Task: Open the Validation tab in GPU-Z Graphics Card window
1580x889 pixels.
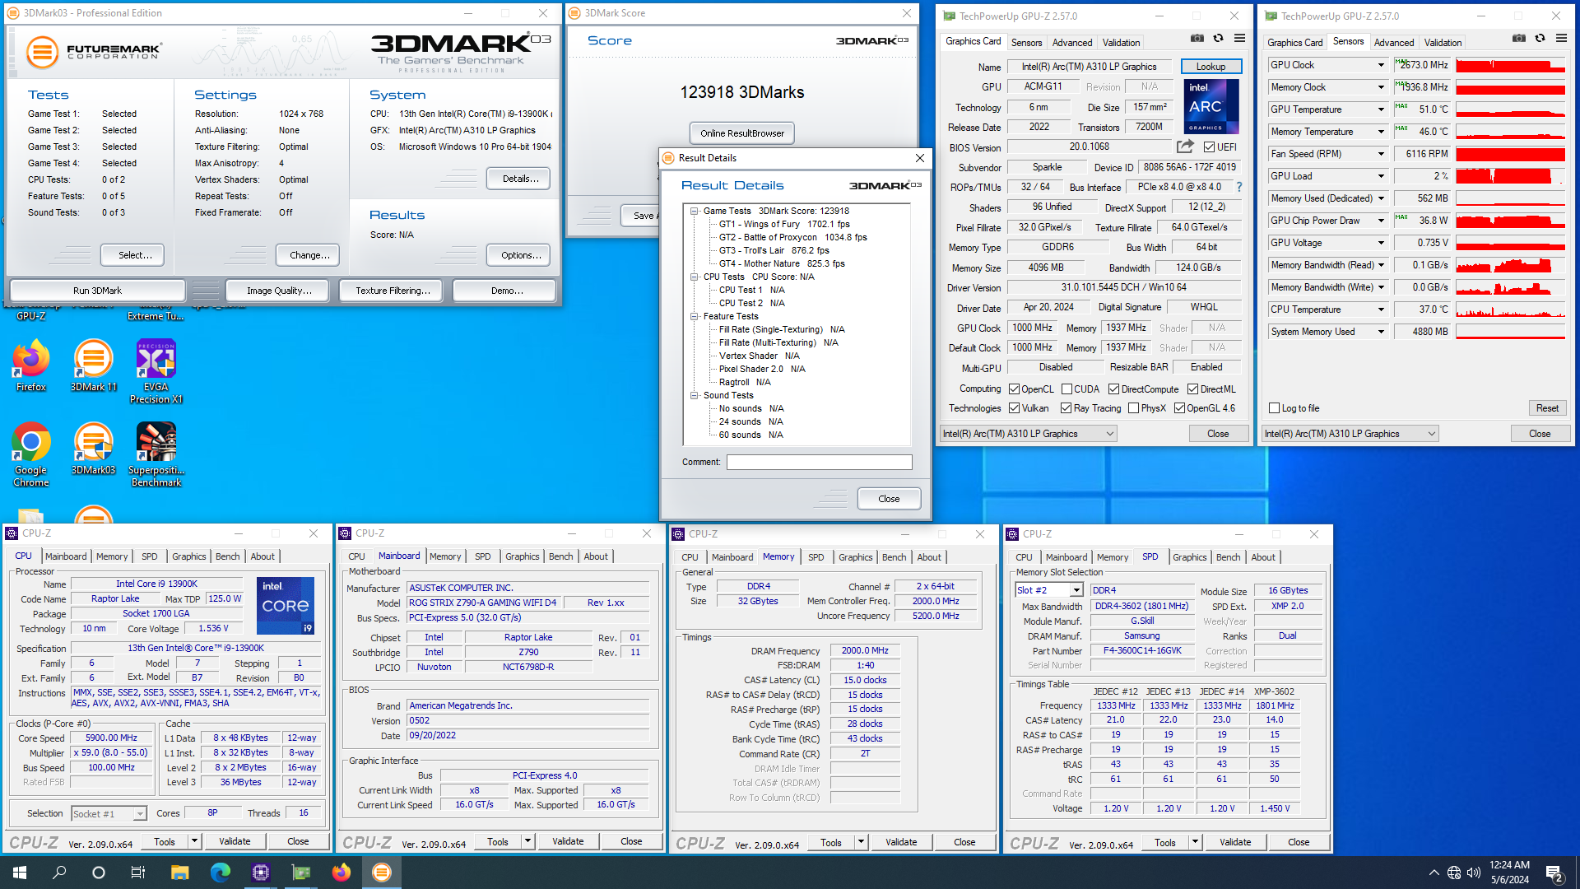Action: [x=1121, y=42]
